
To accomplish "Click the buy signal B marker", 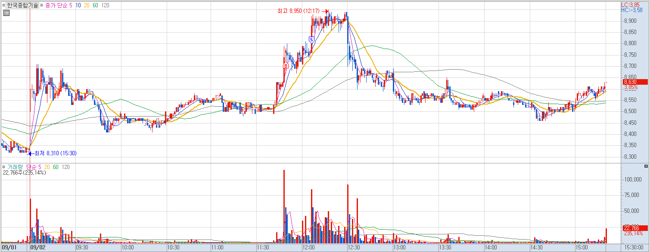I will (x=285, y=65).
